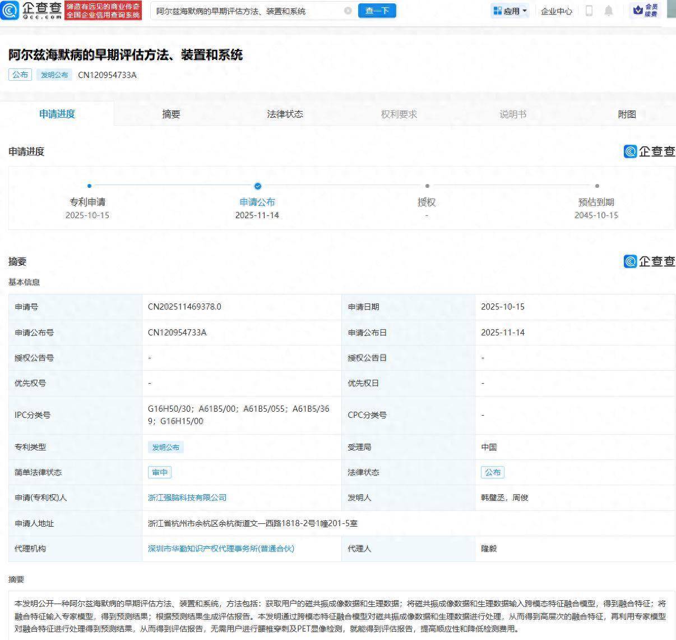676x640 pixels.
Task: Click the mobile phone icon in top bar
Action: coord(589,11)
